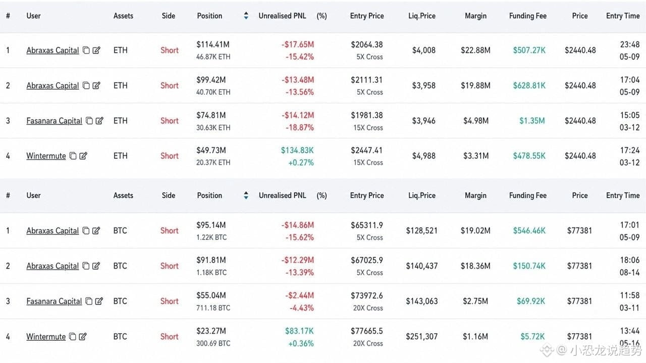Edit icon next to Fasanara Capital BTC
The height and width of the screenshot is (363, 646).
pos(99,301)
